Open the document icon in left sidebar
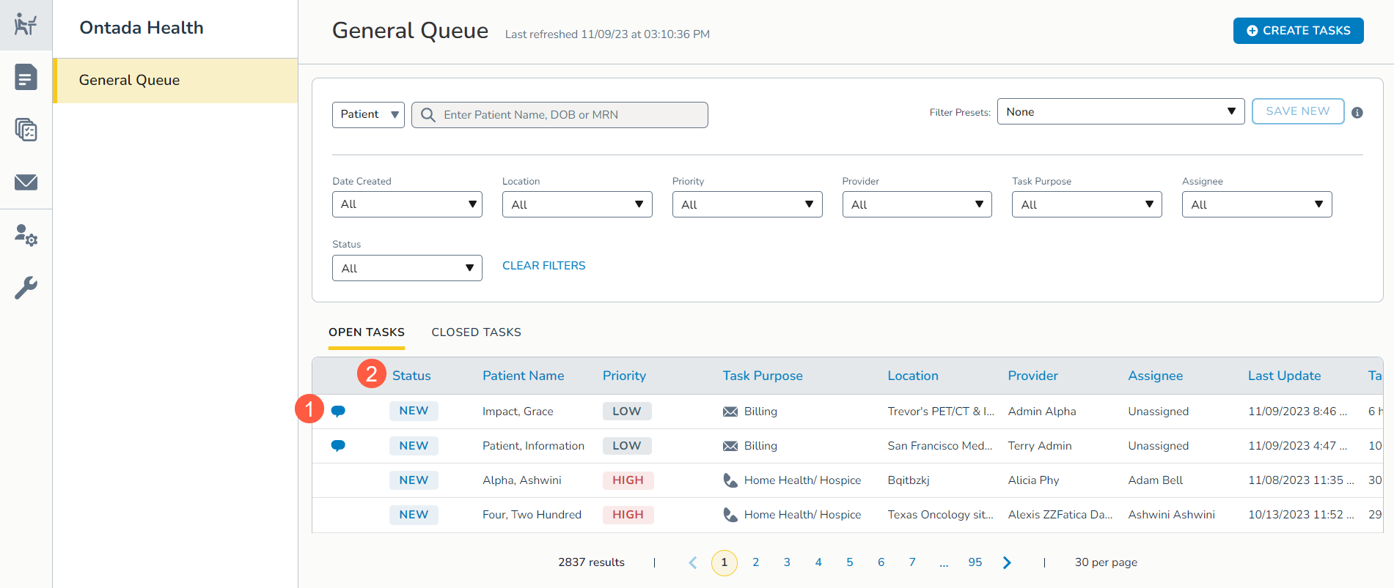Image resolution: width=1394 pixels, height=588 pixels. click(x=26, y=77)
